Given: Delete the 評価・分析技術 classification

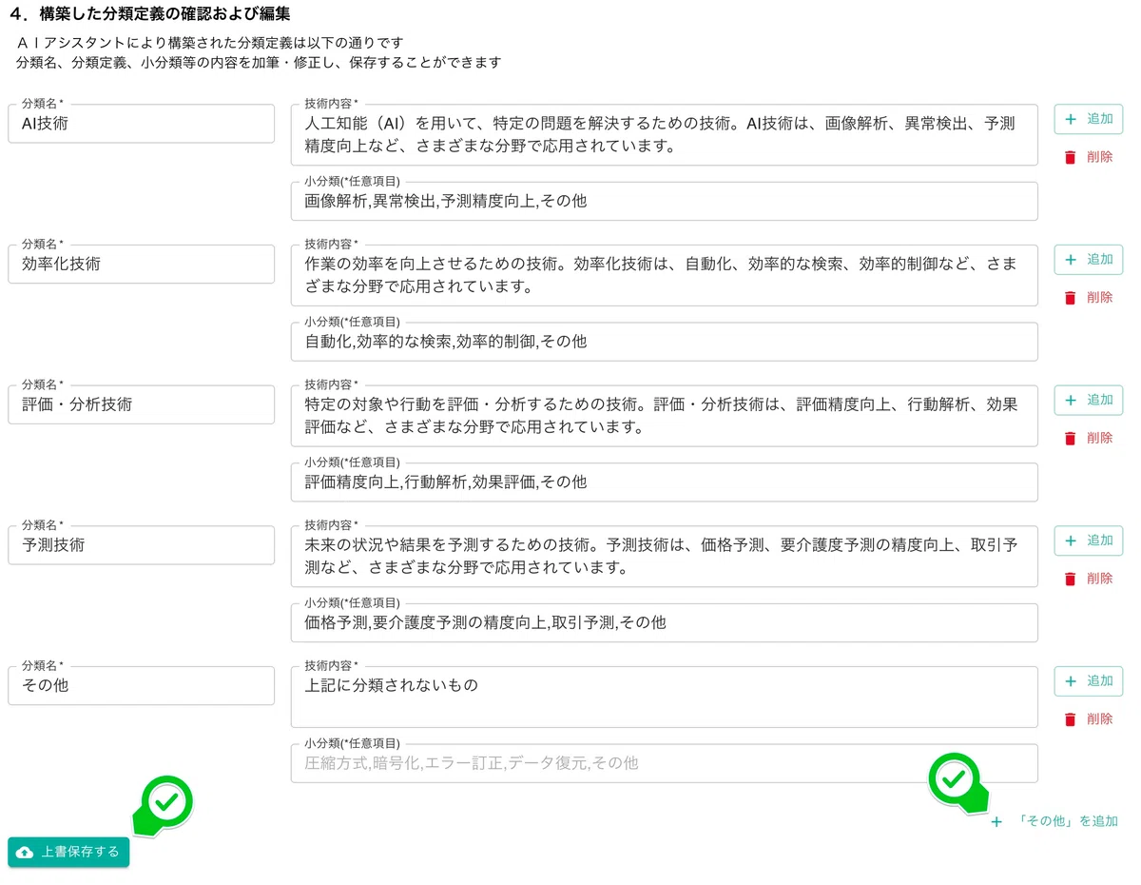Looking at the screenshot, I should point(1088,439).
